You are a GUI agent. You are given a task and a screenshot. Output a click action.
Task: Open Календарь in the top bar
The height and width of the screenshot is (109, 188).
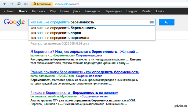(x=92, y=12)
